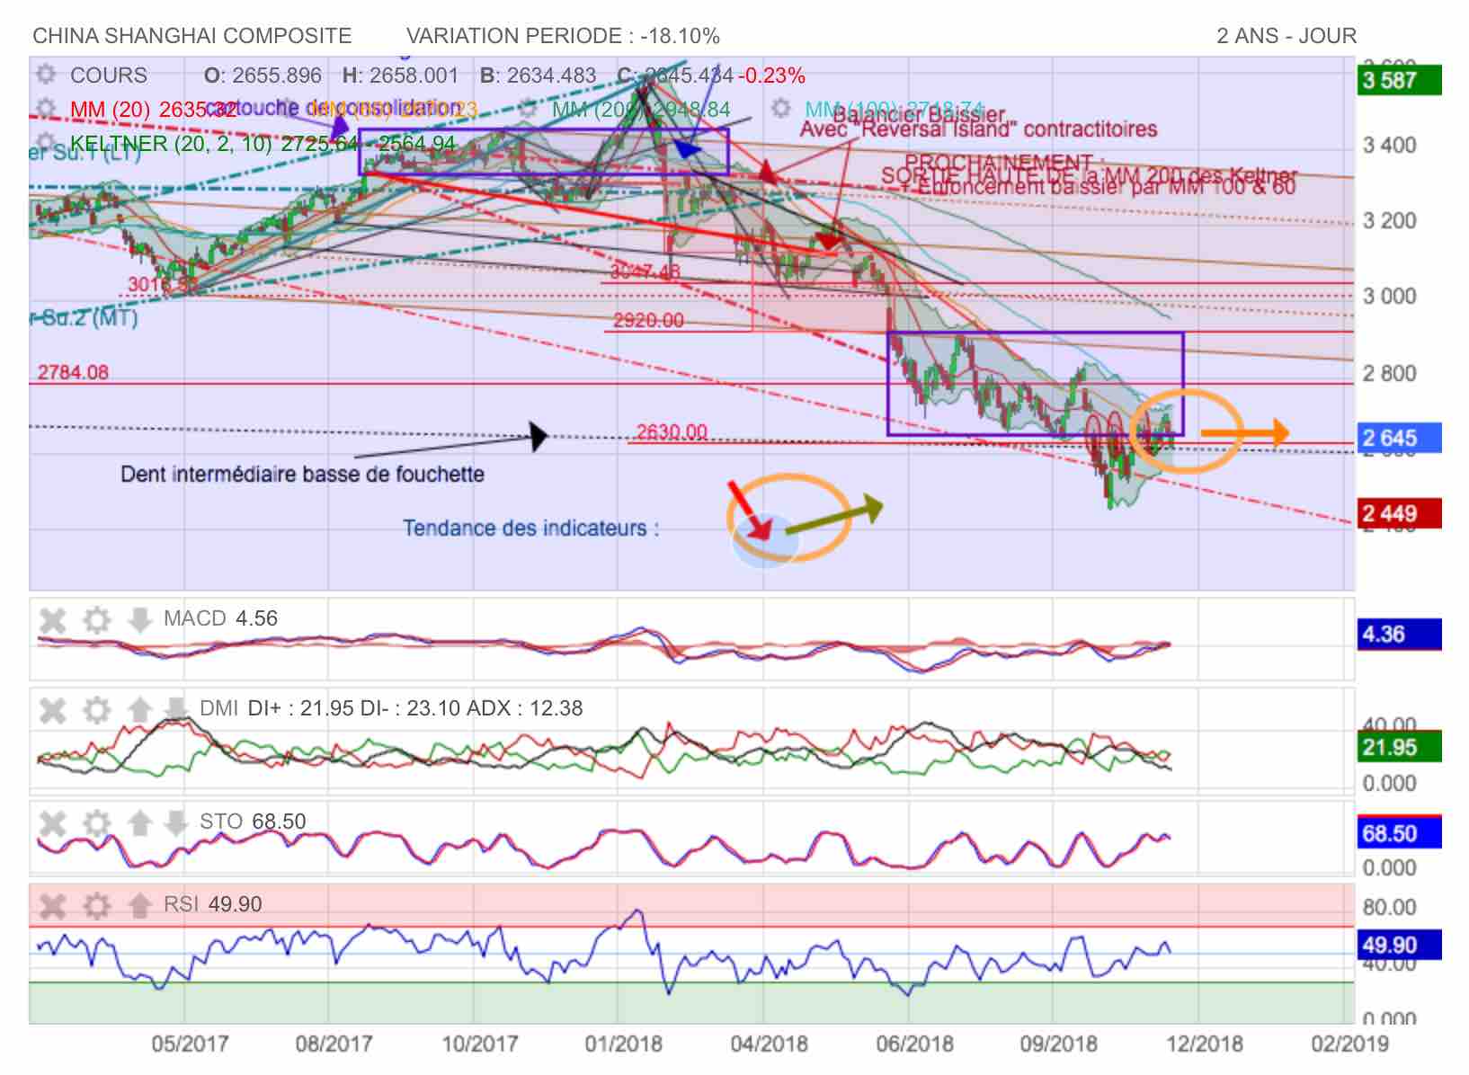The width and height of the screenshot is (1469, 1075).
Task: Click the MM (20) 2635.32 legend
Action: [x=153, y=110]
